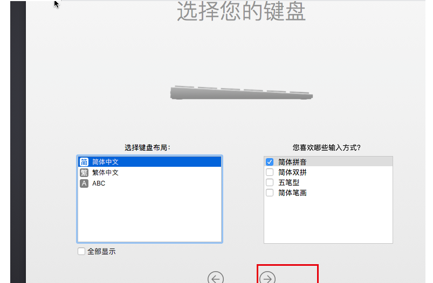Click the 简 icon beside 简体中文
The width and height of the screenshot is (433, 283).
84,162
